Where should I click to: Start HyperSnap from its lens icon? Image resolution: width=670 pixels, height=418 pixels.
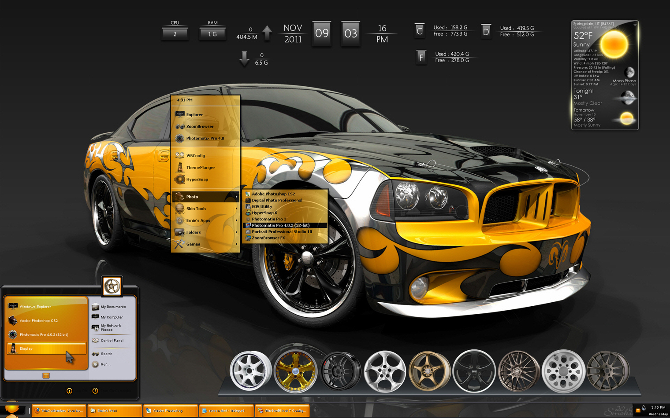point(180,179)
